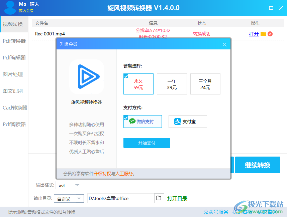Click the output directory path field
This screenshot has width=287, height=217.
(120, 198)
